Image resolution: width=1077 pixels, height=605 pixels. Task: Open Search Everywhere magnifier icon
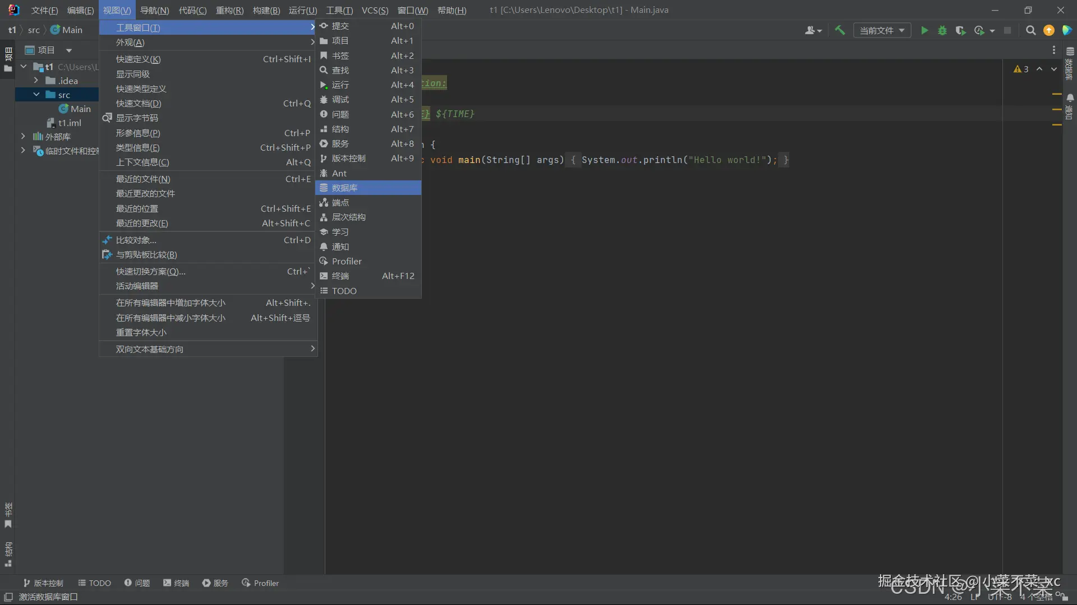(1030, 30)
